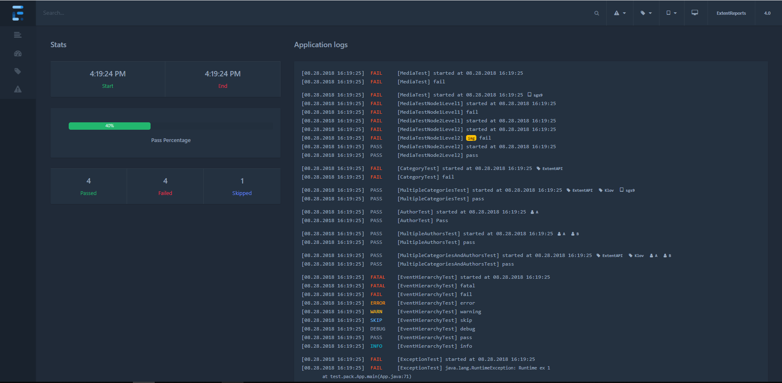Expand the device filter dropdown
Image resolution: width=782 pixels, height=383 pixels.
pyautogui.click(x=671, y=13)
